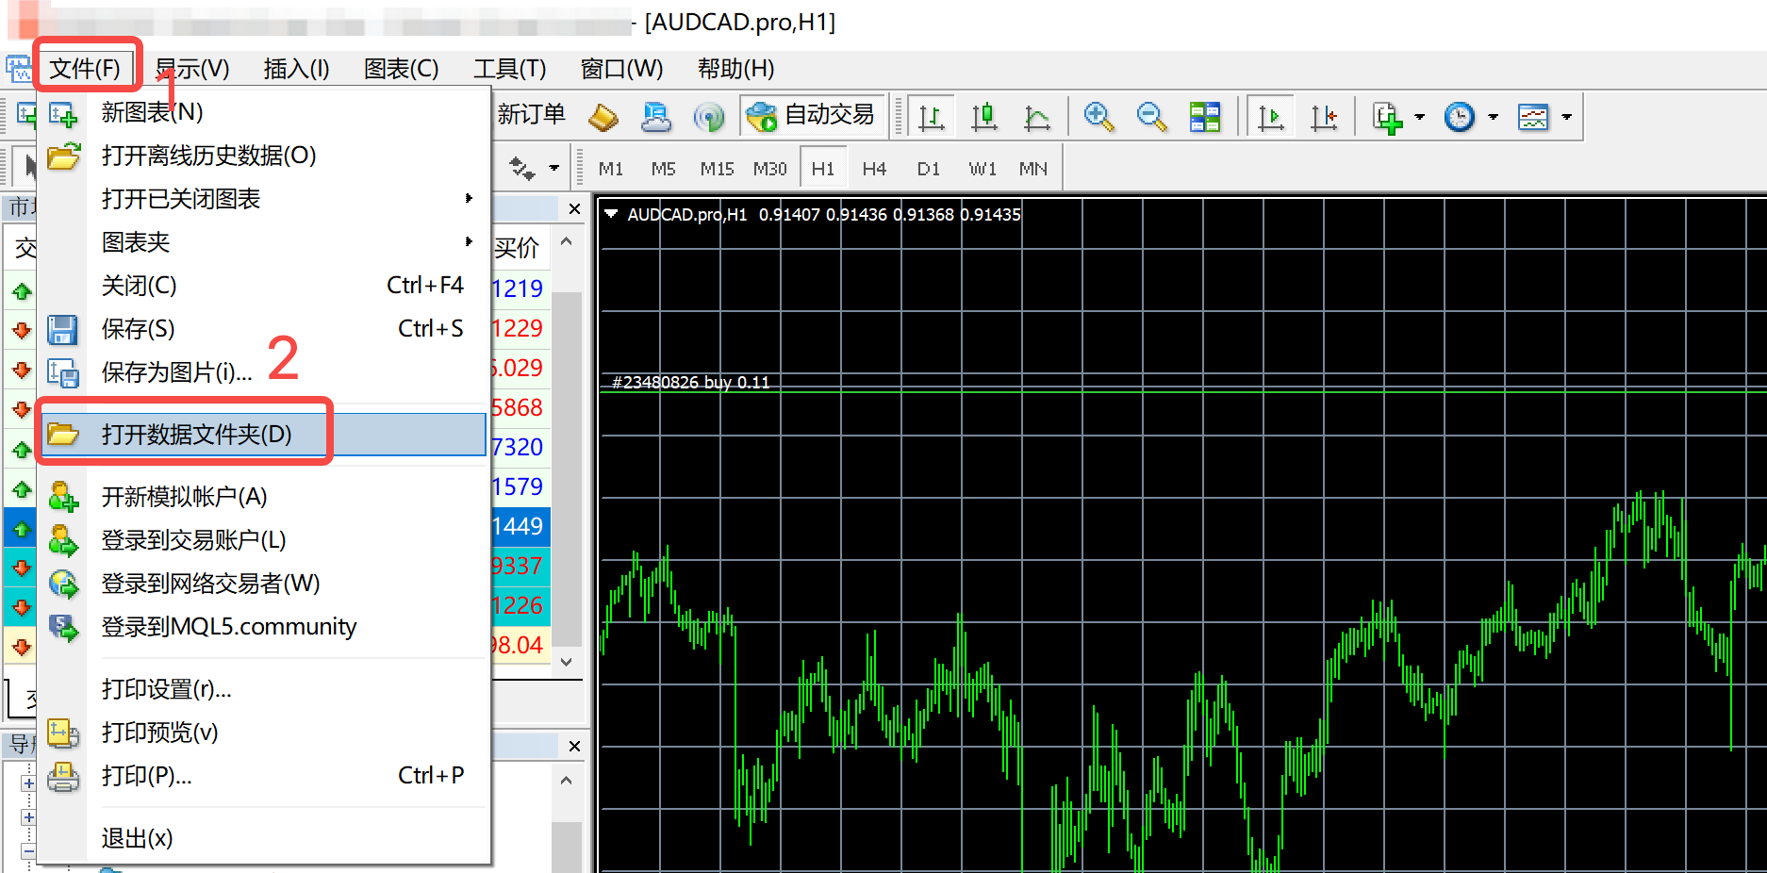Switch chart to candlestick mode

983,117
